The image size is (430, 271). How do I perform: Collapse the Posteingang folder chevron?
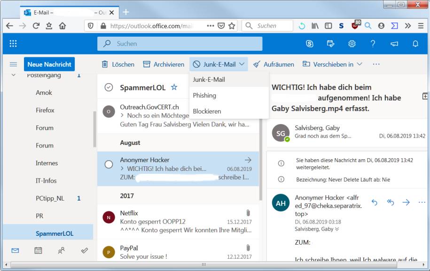click(x=13, y=75)
